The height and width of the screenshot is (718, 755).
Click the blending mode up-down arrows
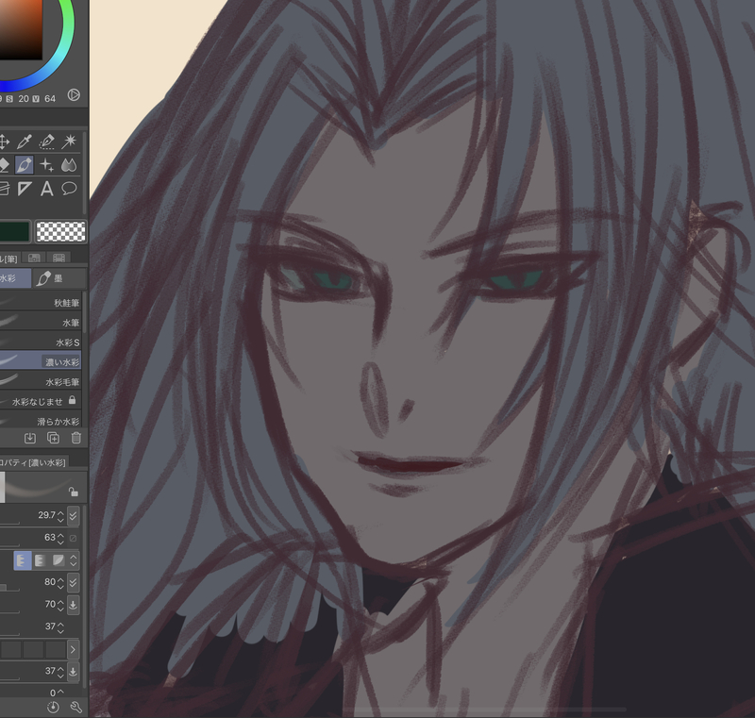tap(74, 560)
